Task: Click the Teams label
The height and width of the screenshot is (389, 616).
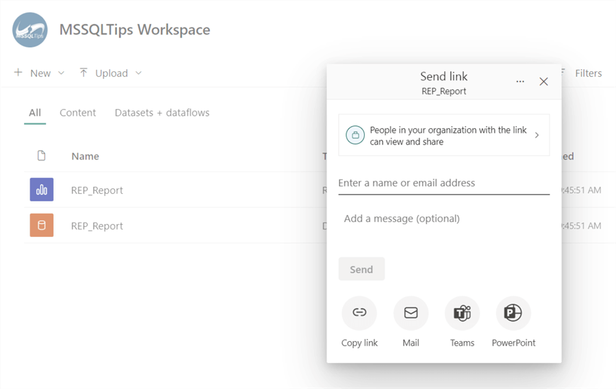Action: 463,343
